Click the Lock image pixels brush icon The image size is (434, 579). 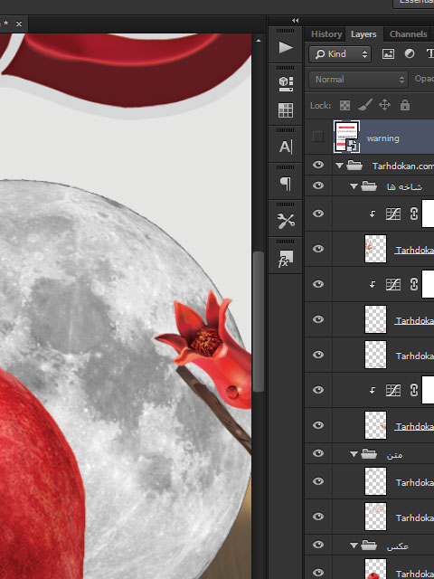click(365, 106)
